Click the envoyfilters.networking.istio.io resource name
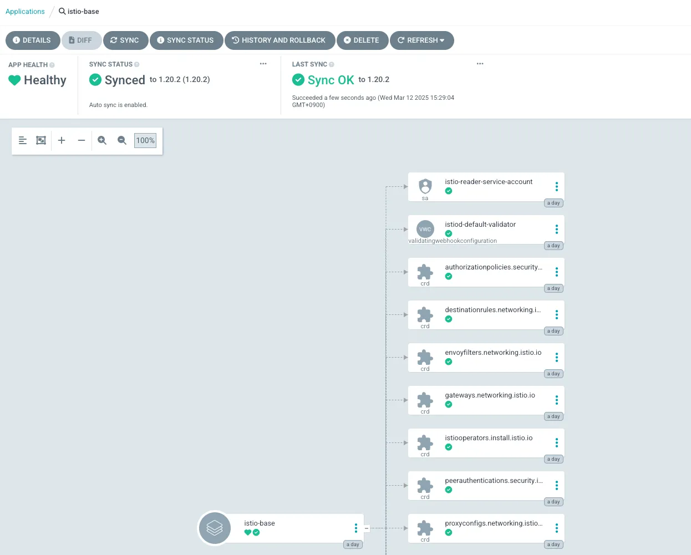Viewport: 691px width, 555px height. coord(493,353)
